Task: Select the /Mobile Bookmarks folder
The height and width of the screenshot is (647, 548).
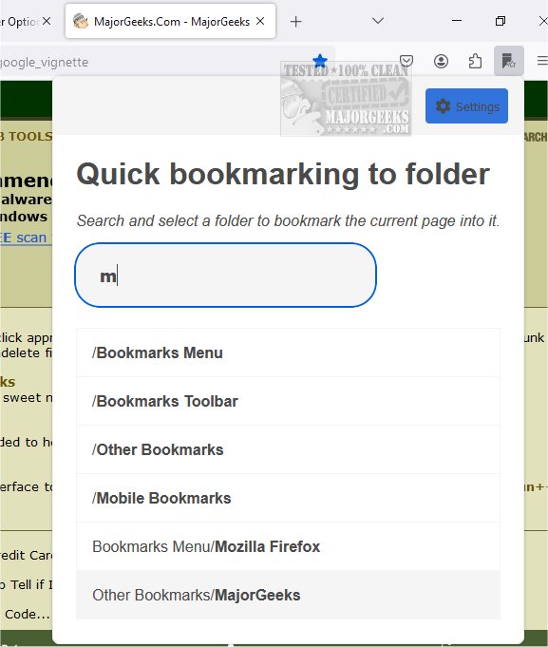Action: pyautogui.click(x=288, y=498)
